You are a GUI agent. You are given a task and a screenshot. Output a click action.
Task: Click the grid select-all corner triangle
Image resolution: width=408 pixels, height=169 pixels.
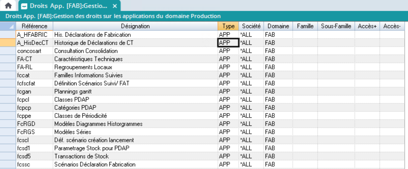coord(8,26)
